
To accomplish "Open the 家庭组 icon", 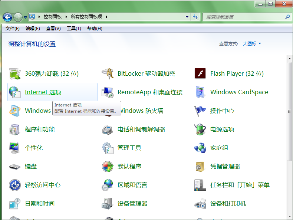I will (x=200, y=148).
